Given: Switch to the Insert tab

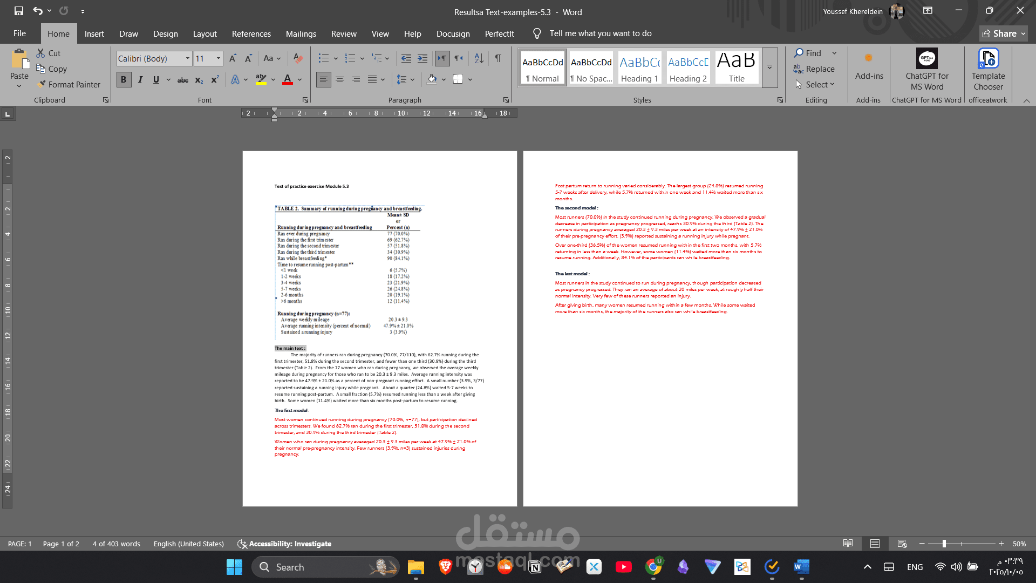Looking at the screenshot, I should (94, 33).
